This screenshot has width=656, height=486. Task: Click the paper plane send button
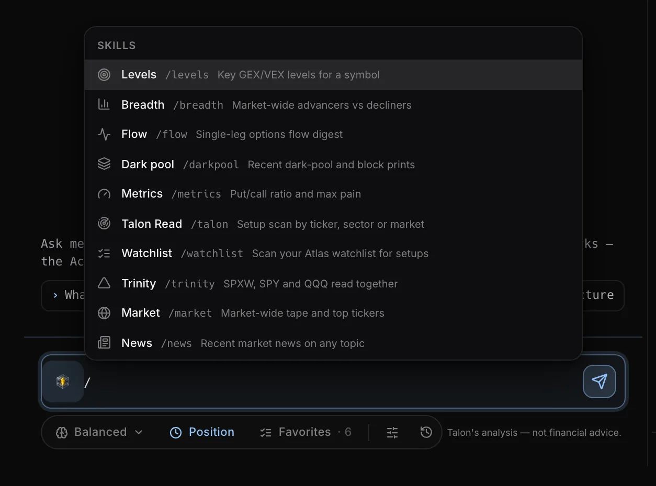pyautogui.click(x=600, y=381)
